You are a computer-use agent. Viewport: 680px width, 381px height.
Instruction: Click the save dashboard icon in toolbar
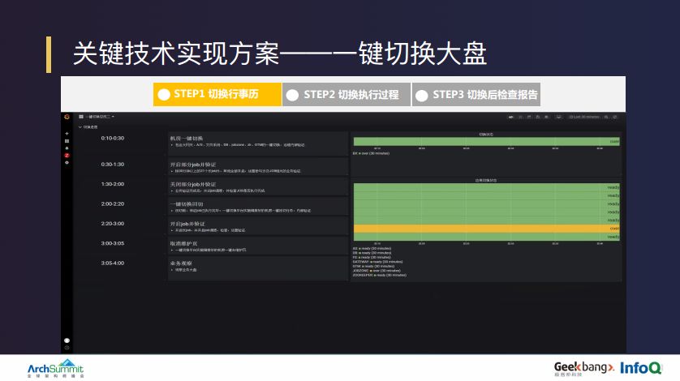pos(538,117)
